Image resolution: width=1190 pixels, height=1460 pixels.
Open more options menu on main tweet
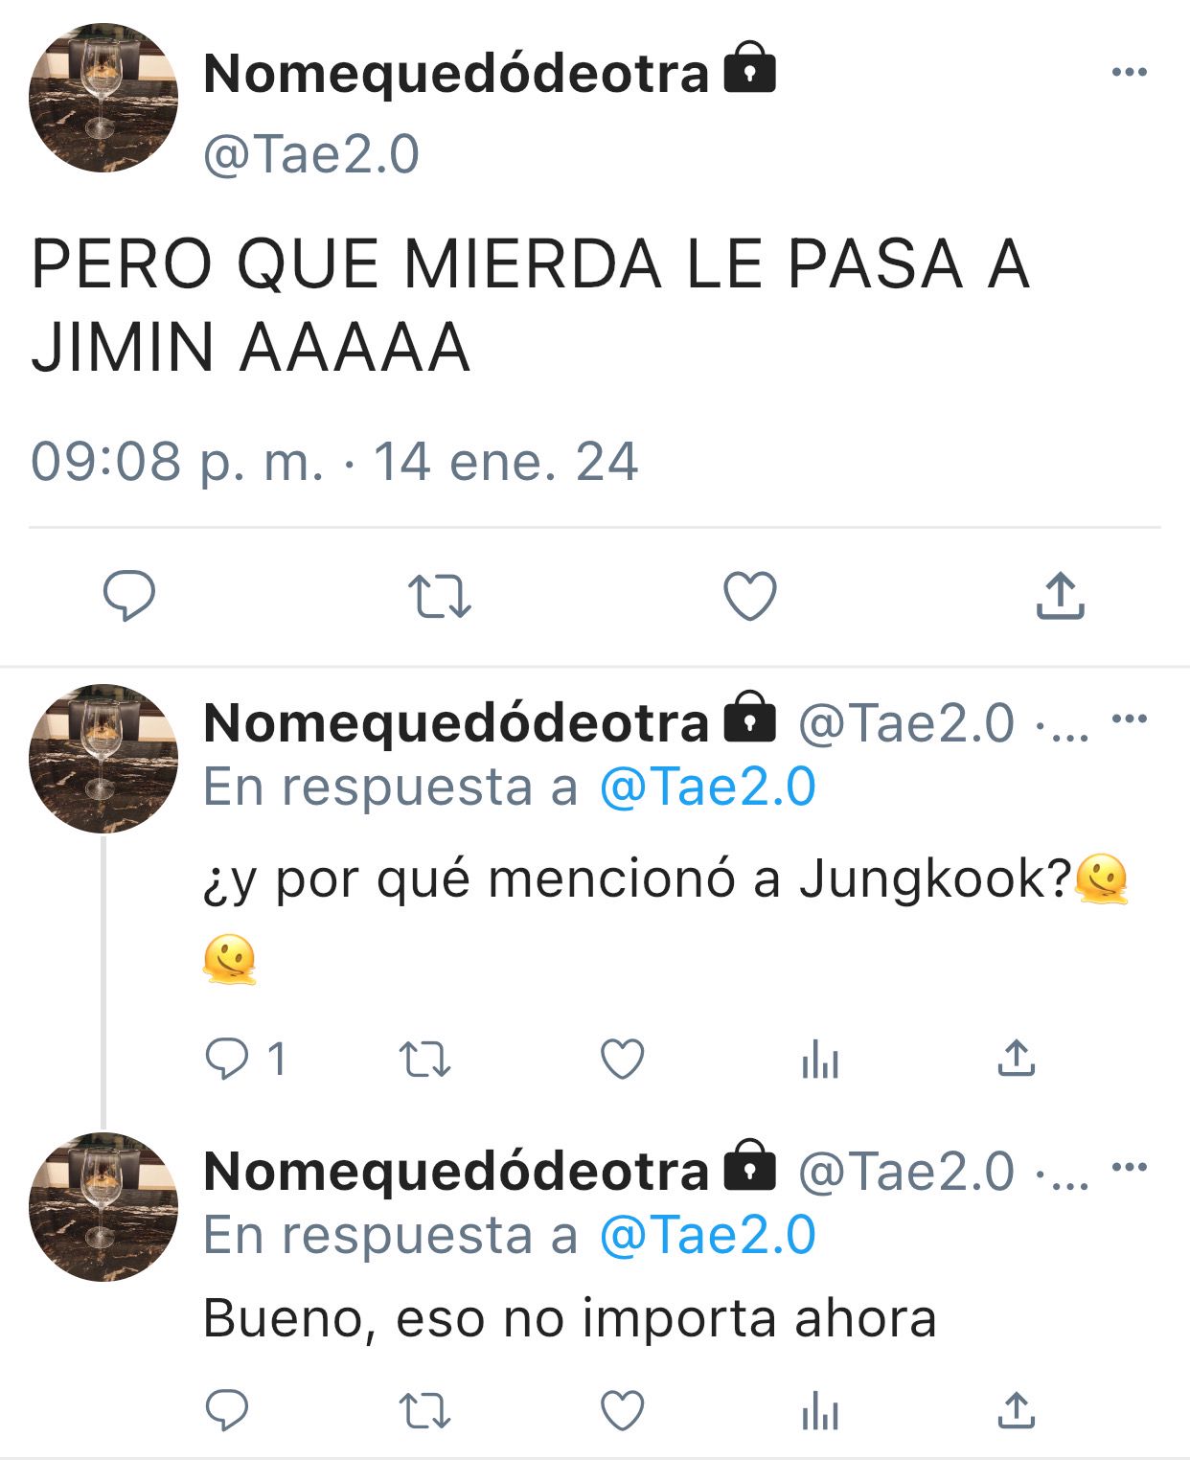(1129, 72)
